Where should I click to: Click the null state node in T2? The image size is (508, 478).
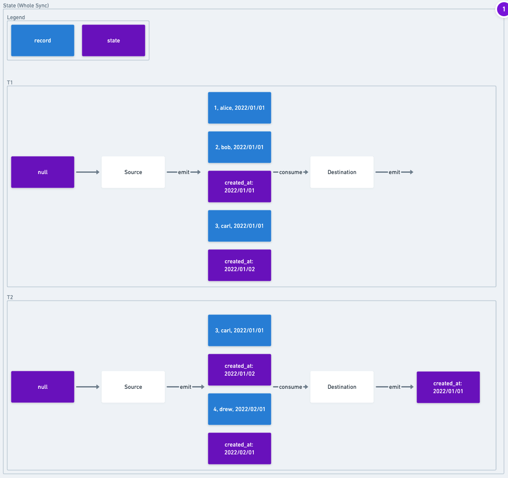42,387
